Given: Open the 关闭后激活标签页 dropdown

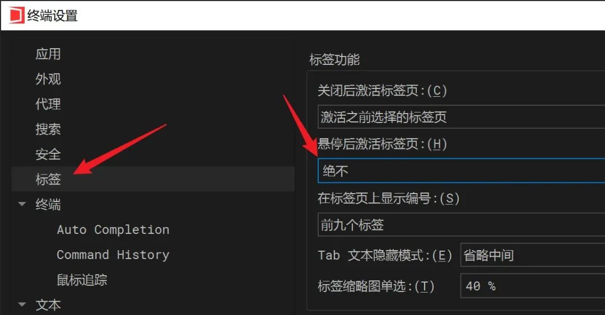Looking at the screenshot, I should pos(462,117).
